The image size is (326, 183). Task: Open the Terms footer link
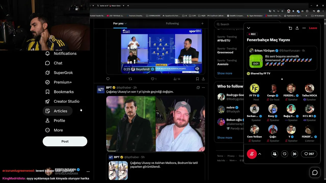pyautogui.click(x=220, y=156)
